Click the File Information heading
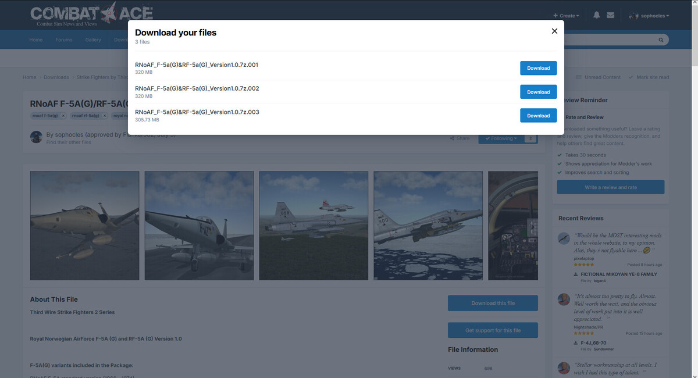 point(473,350)
